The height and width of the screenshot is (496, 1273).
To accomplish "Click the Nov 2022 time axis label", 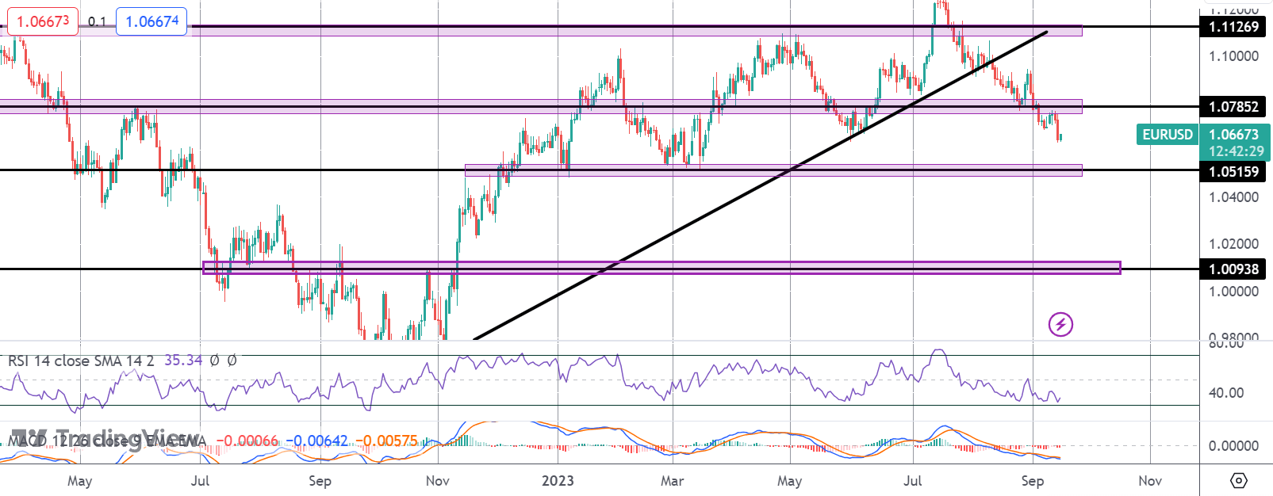I will pyautogui.click(x=438, y=481).
